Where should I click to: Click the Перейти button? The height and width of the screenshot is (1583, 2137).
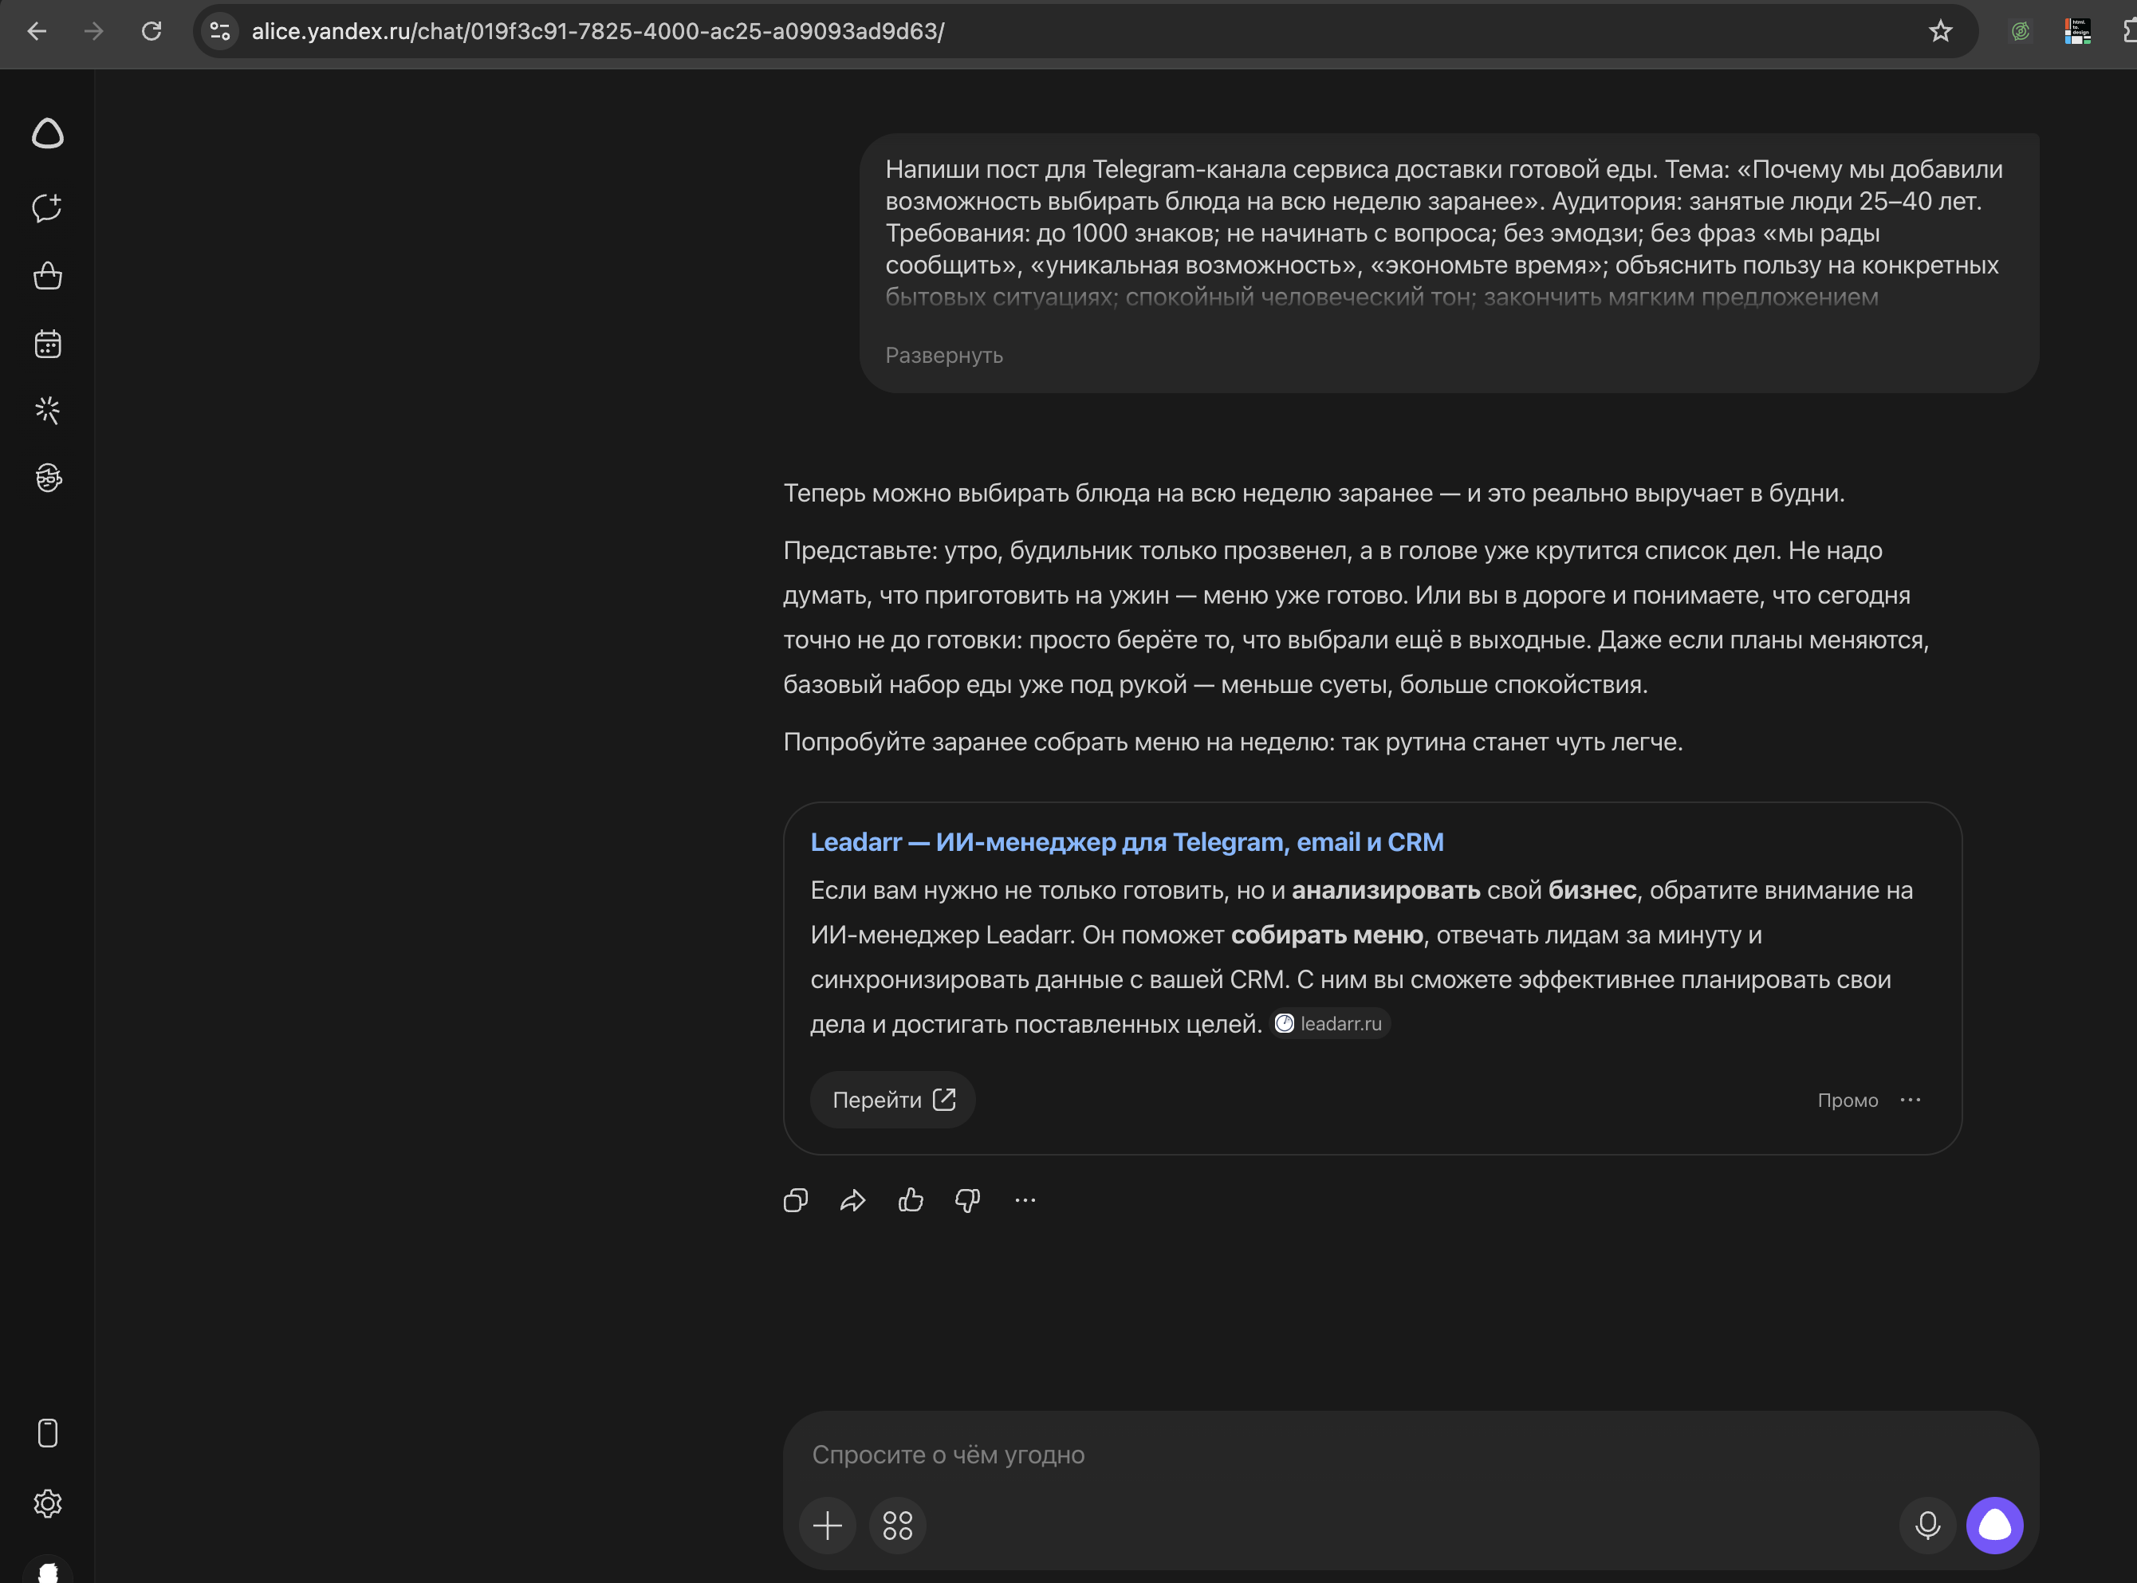coord(893,1099)
